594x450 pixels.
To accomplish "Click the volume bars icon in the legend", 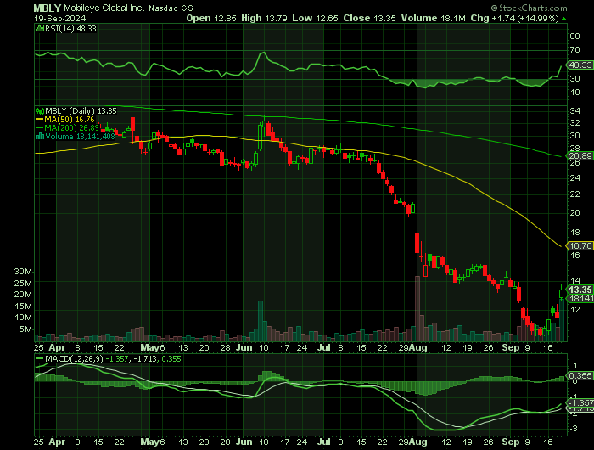I will tap(40, 136).
